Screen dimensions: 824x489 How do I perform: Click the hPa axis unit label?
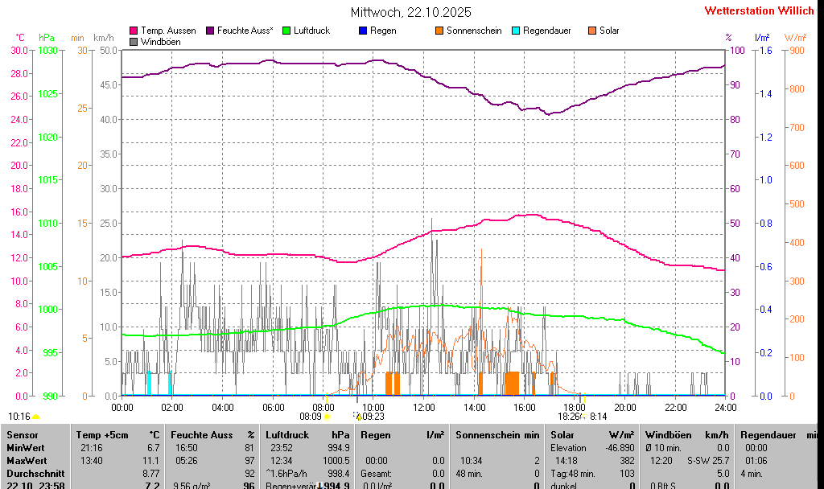click(47, 38)
